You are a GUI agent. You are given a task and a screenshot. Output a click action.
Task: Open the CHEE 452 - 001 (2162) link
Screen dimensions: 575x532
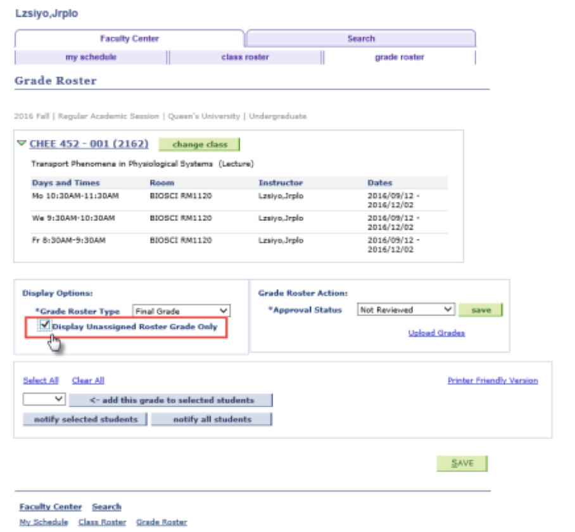click(x=89, y=144)
